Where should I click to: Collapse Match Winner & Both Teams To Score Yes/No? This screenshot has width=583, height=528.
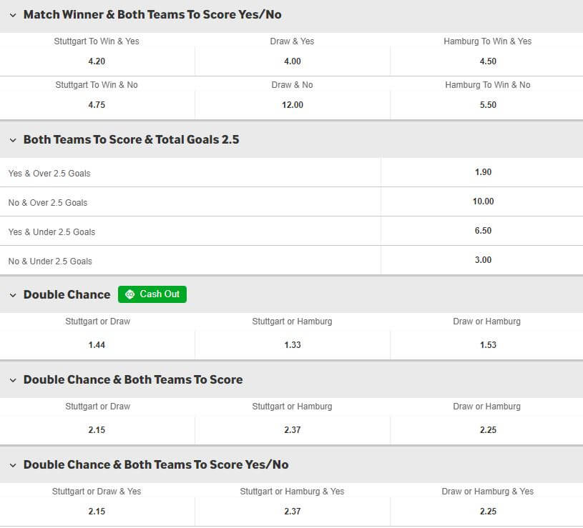13,15
